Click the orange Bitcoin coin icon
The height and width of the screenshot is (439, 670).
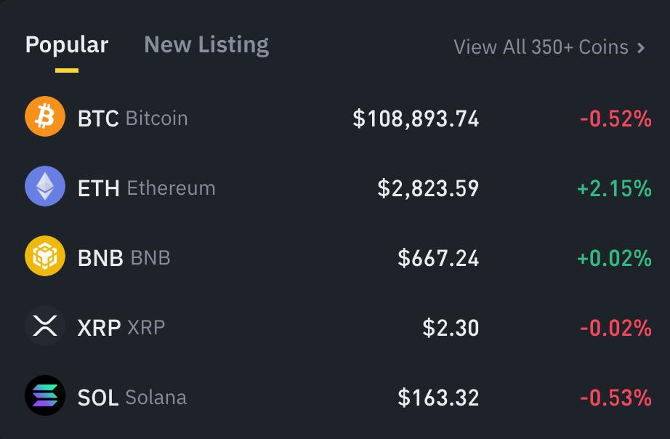[45, 116]
